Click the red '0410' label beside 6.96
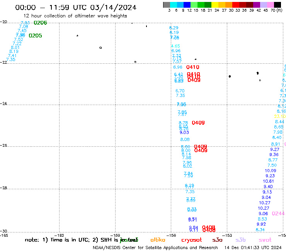 point(192,67)
